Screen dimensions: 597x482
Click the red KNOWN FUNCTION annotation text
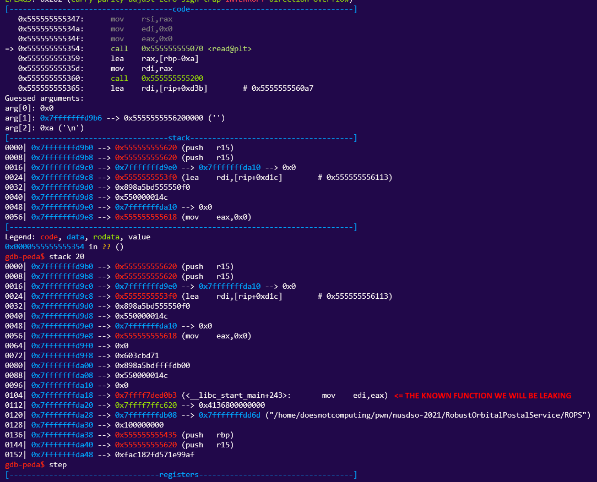click(483, 396)
